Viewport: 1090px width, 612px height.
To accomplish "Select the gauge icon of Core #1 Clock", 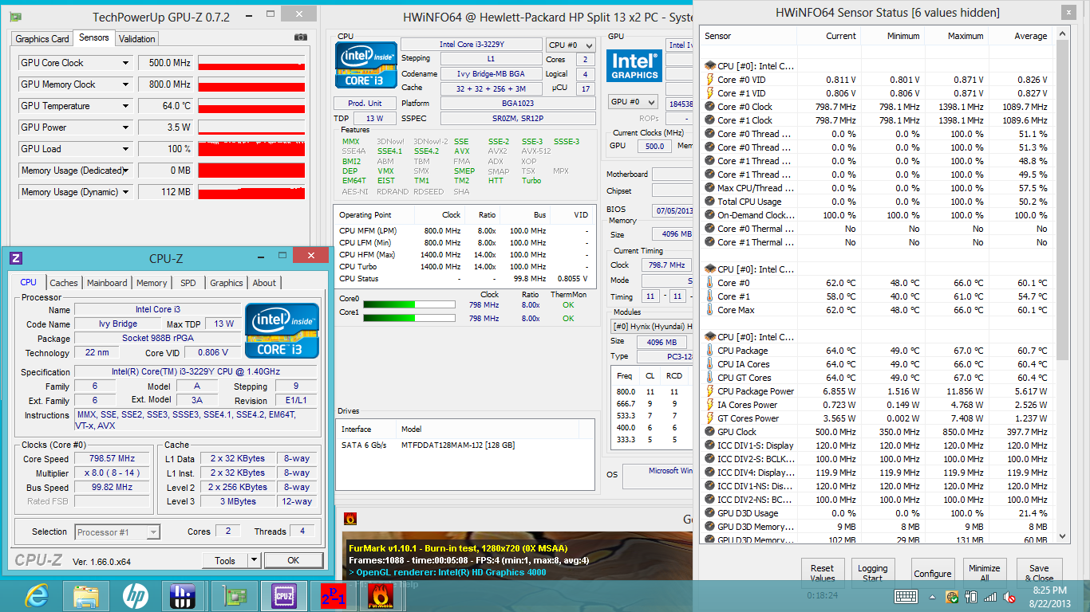I will tap(709, 120).
